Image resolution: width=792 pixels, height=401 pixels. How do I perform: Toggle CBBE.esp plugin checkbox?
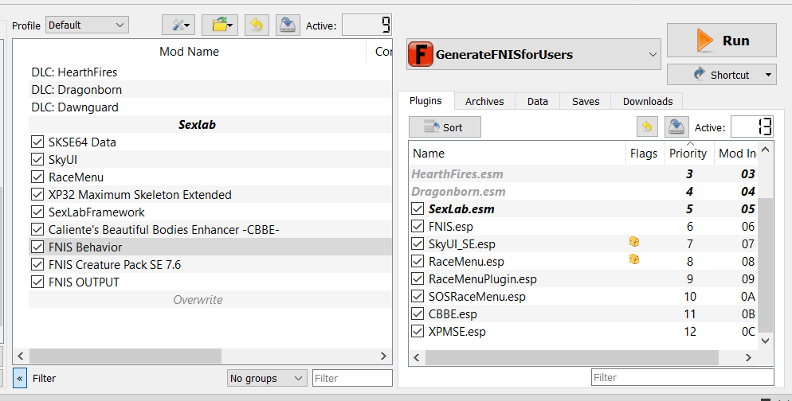tap(418, 313)
